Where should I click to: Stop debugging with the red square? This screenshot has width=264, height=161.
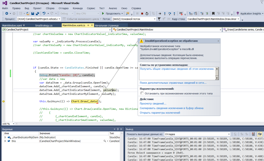click(x=142, y=13)
